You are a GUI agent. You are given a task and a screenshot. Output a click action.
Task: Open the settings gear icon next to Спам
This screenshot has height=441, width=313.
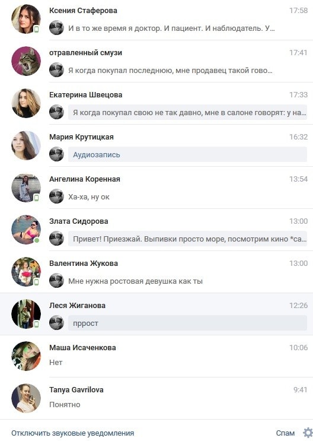click(308, 433)
